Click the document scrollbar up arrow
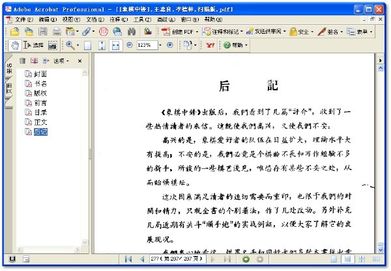The image size is (391, 271). click(x=381, y=68)
